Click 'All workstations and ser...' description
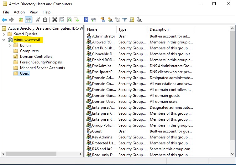The height and width of the screenshot is (165, 236). pos(171,84)
